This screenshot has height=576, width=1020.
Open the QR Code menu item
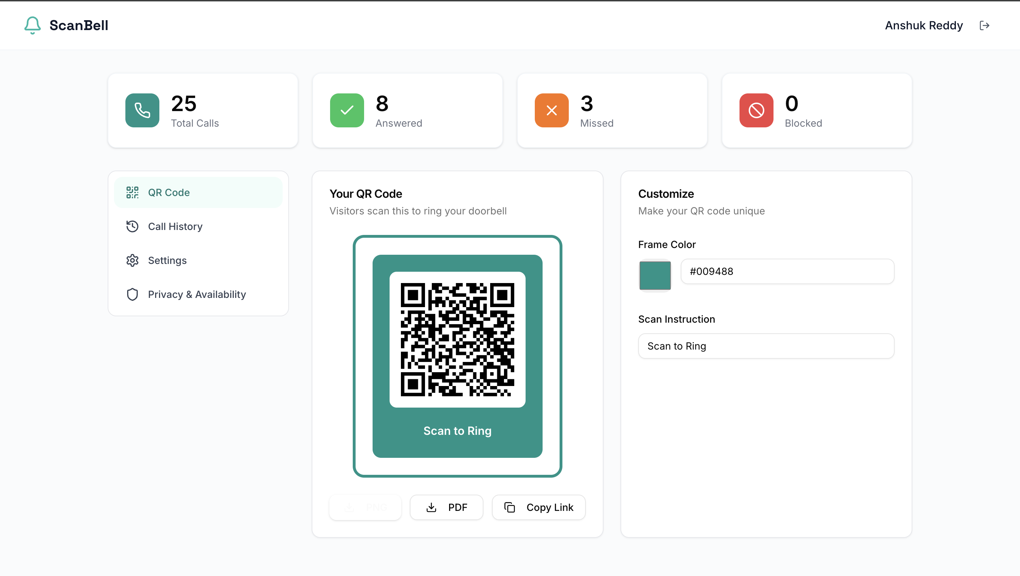click(x=198, y=193)
